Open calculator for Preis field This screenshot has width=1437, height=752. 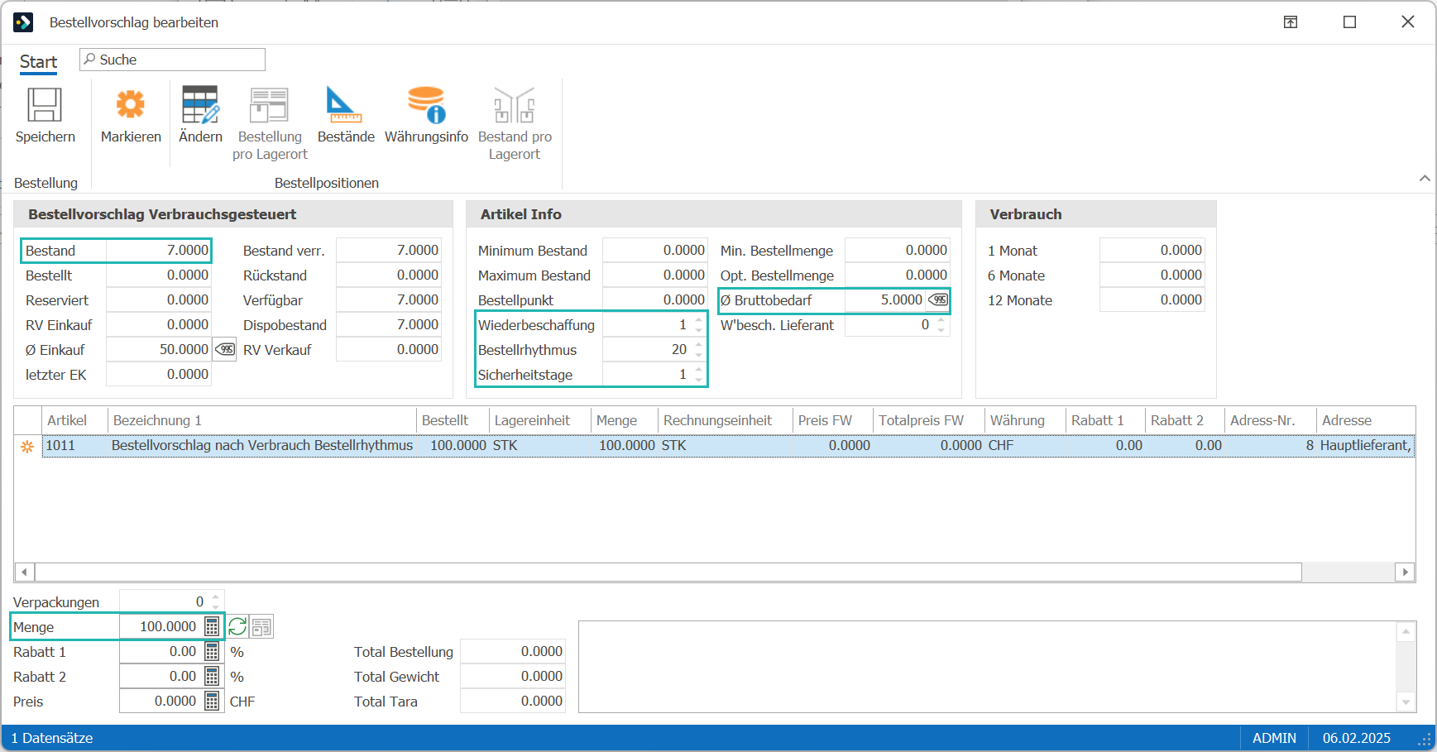click(212, 702)
